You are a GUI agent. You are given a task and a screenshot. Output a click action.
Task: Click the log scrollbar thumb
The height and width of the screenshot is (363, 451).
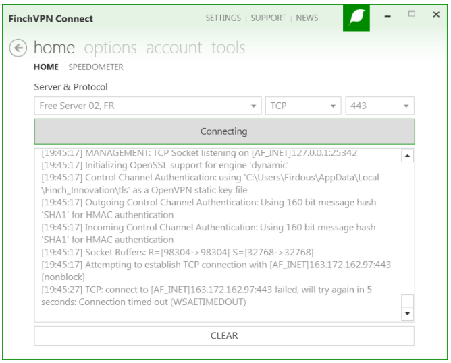click(x=407, y=301)
